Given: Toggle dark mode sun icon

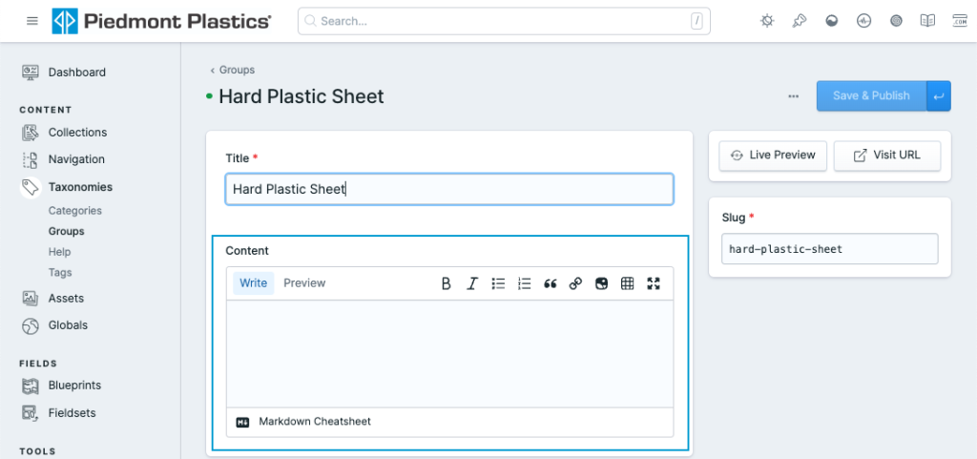Looking at the screenshot, I should [x=768, y=21].
